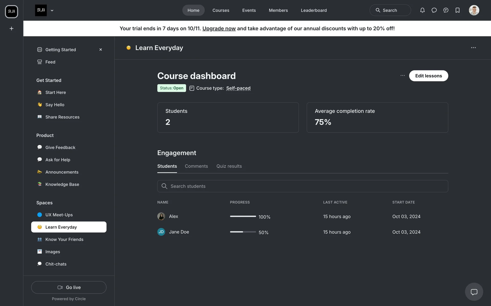The width and height of the screenshot is (491, 306).
Task: Expand the community name dropdown chevron
Action: (x=52, y=10)
